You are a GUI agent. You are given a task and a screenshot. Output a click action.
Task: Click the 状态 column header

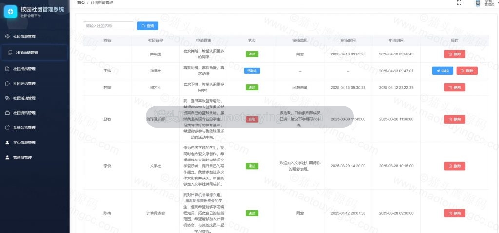pos(252,41)
